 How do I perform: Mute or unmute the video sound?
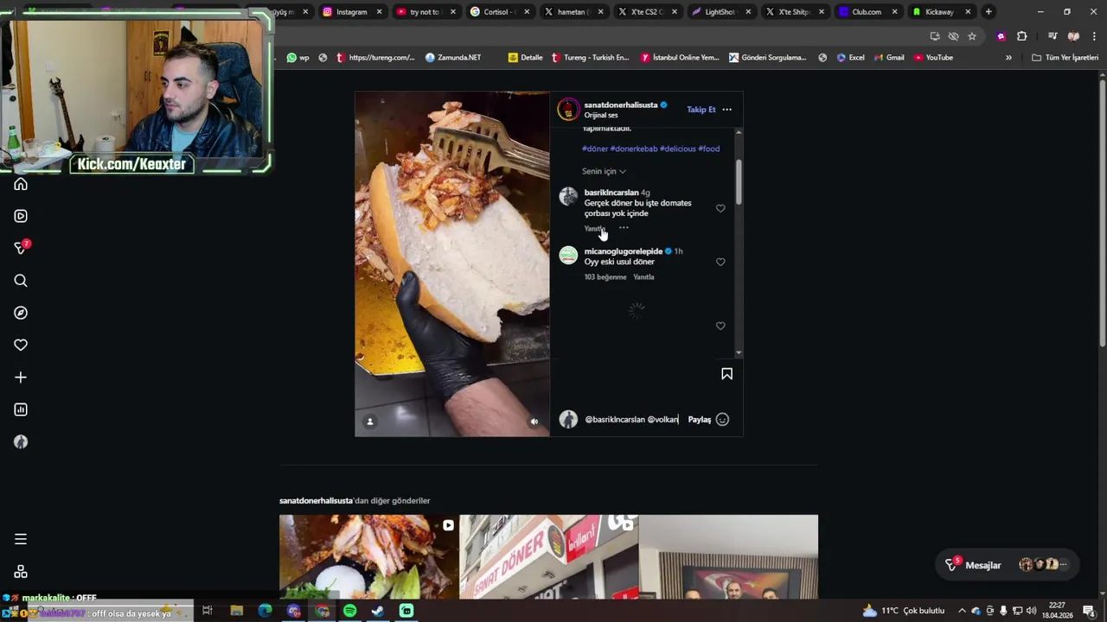(x=534, y=422)
